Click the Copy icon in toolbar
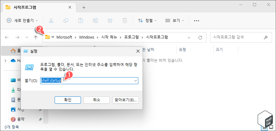The image size is (276, 131). point(66,21)
